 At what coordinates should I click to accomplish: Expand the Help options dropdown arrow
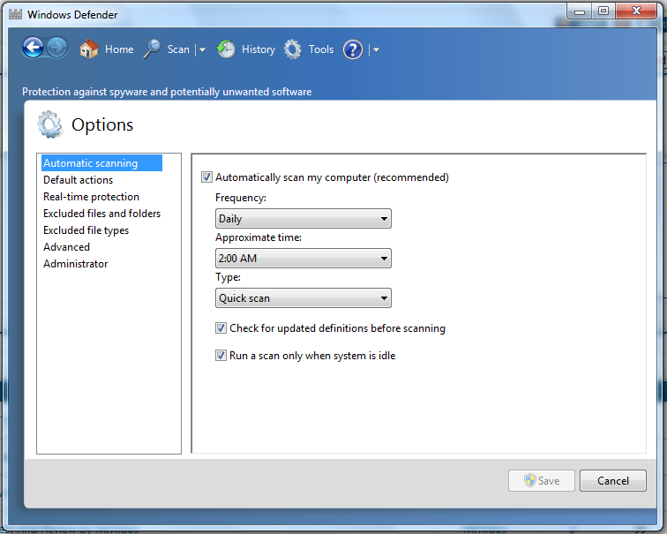(376, 49)
